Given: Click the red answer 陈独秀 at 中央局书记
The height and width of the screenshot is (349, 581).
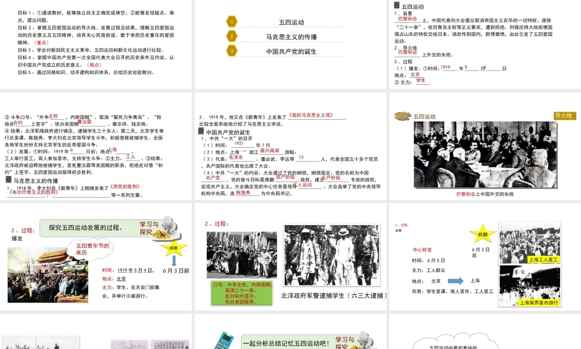Looking at the screenshot, I should (243, 193).
